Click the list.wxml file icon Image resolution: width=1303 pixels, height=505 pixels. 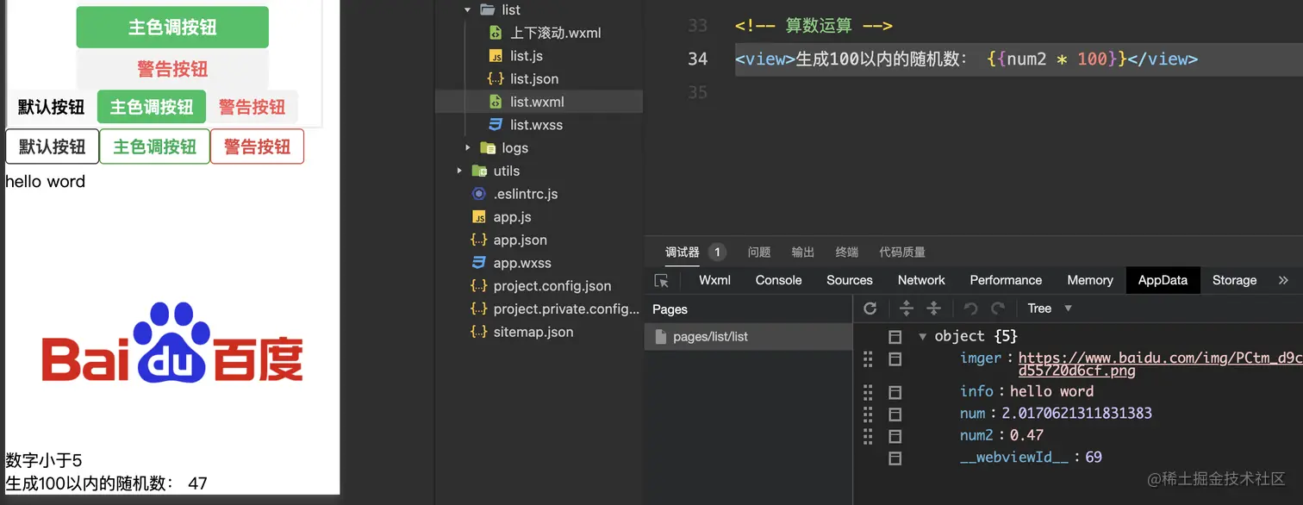495,101
